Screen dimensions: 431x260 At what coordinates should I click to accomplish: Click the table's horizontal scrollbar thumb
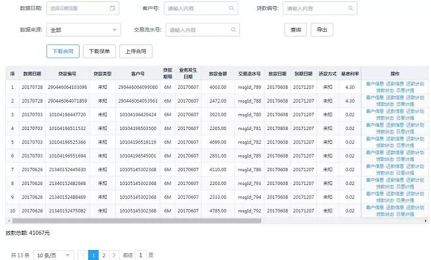click(x=137, y=221)
